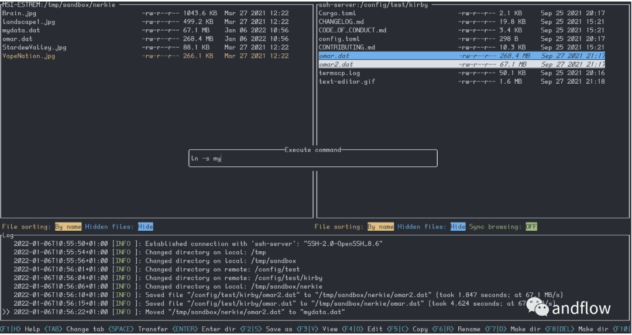Click the <F7|D> Make dir shortcut
This screenshot has height=335, width=632.
(513, 329)
